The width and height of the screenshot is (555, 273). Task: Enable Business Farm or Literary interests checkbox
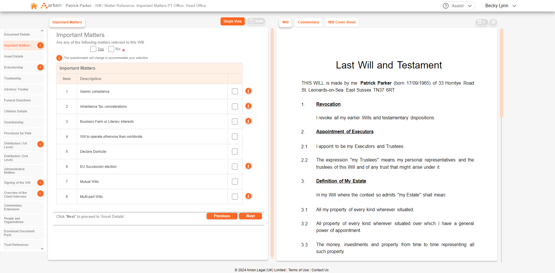[x=235, y=122]
